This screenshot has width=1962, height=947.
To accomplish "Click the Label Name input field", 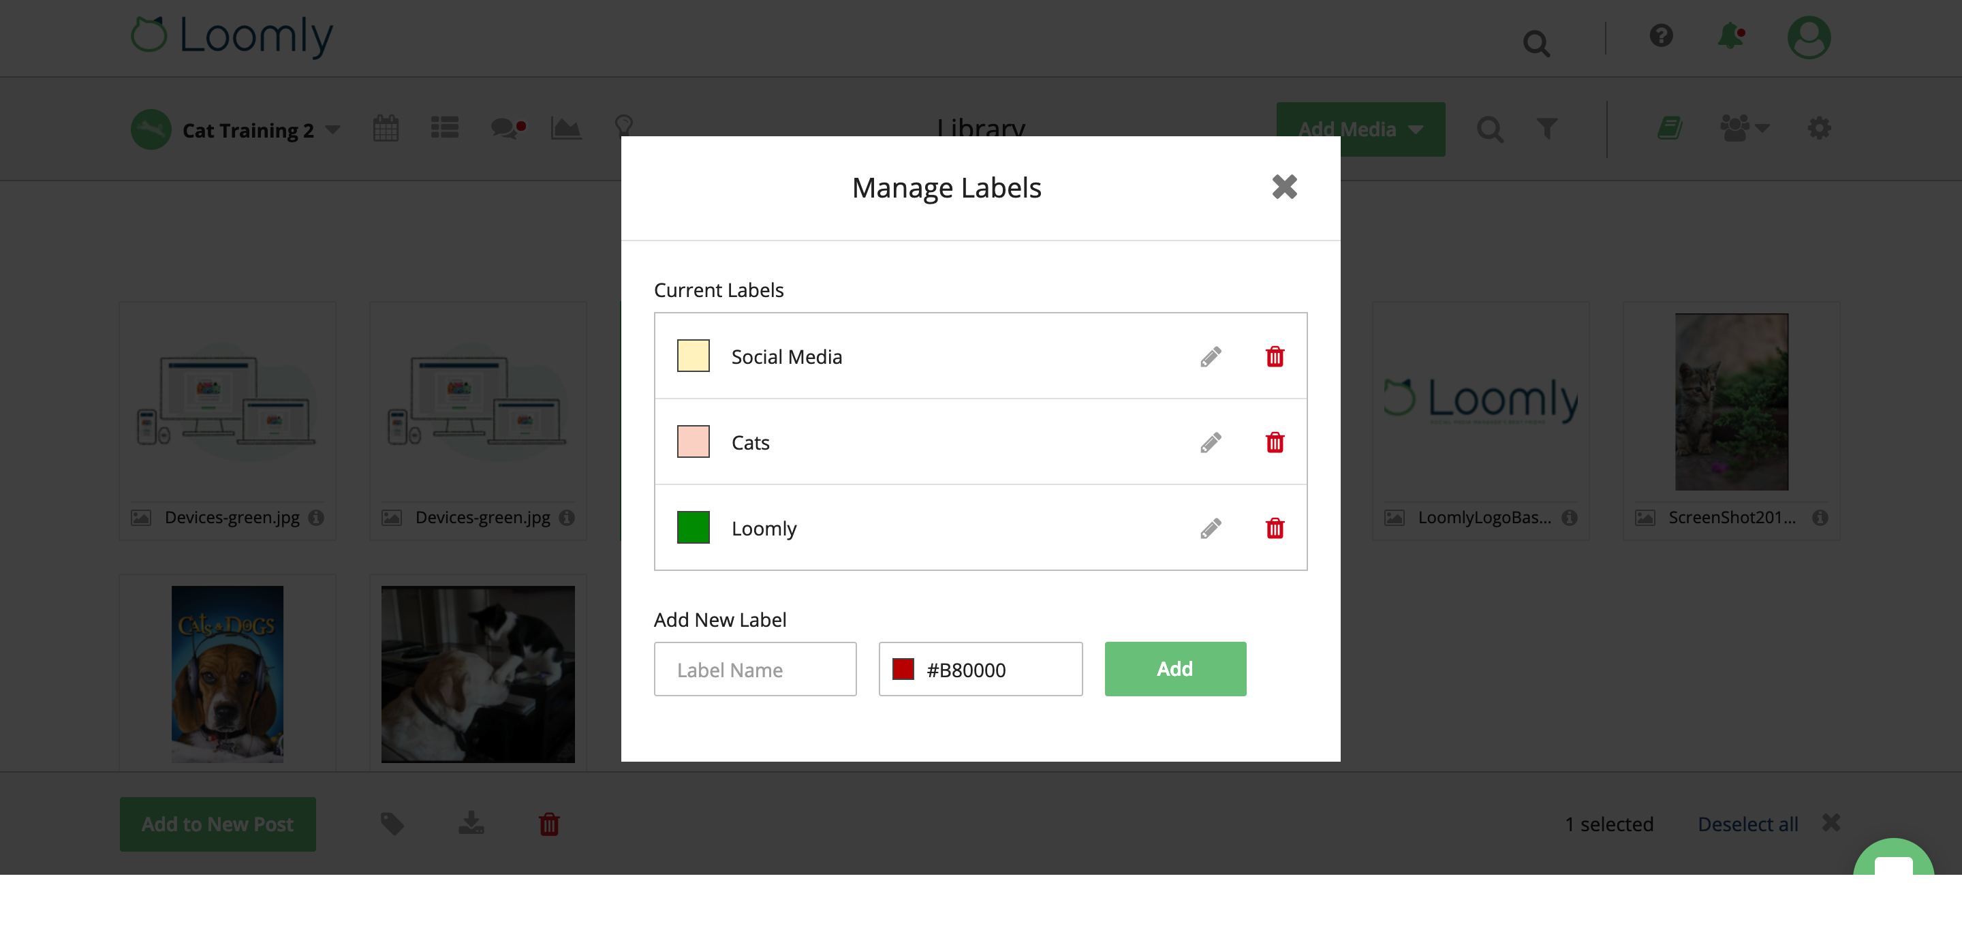I will 752,669.
